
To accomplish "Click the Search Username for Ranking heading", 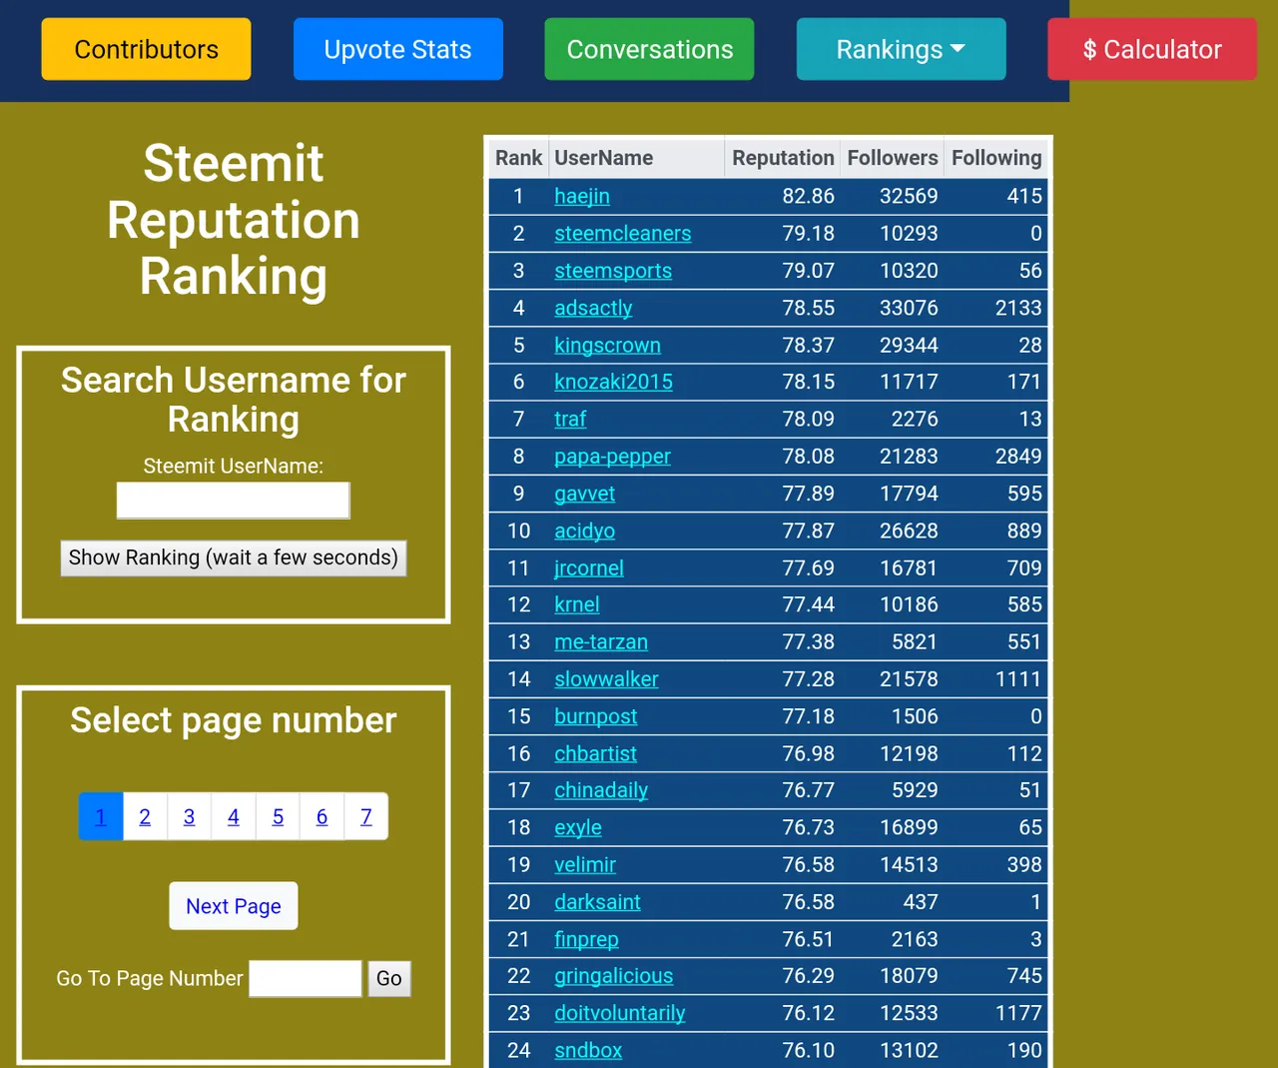I will click(234, 399).
